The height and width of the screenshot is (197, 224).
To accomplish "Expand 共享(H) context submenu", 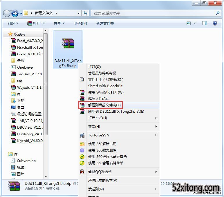I will (119, 127).
